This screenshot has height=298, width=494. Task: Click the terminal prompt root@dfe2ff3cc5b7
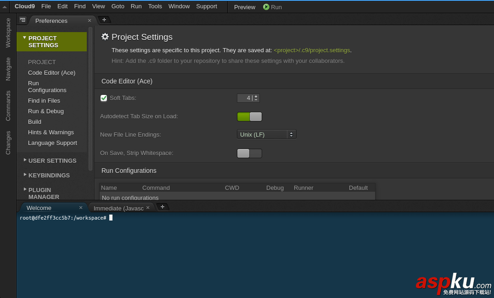tap(63, 218)
